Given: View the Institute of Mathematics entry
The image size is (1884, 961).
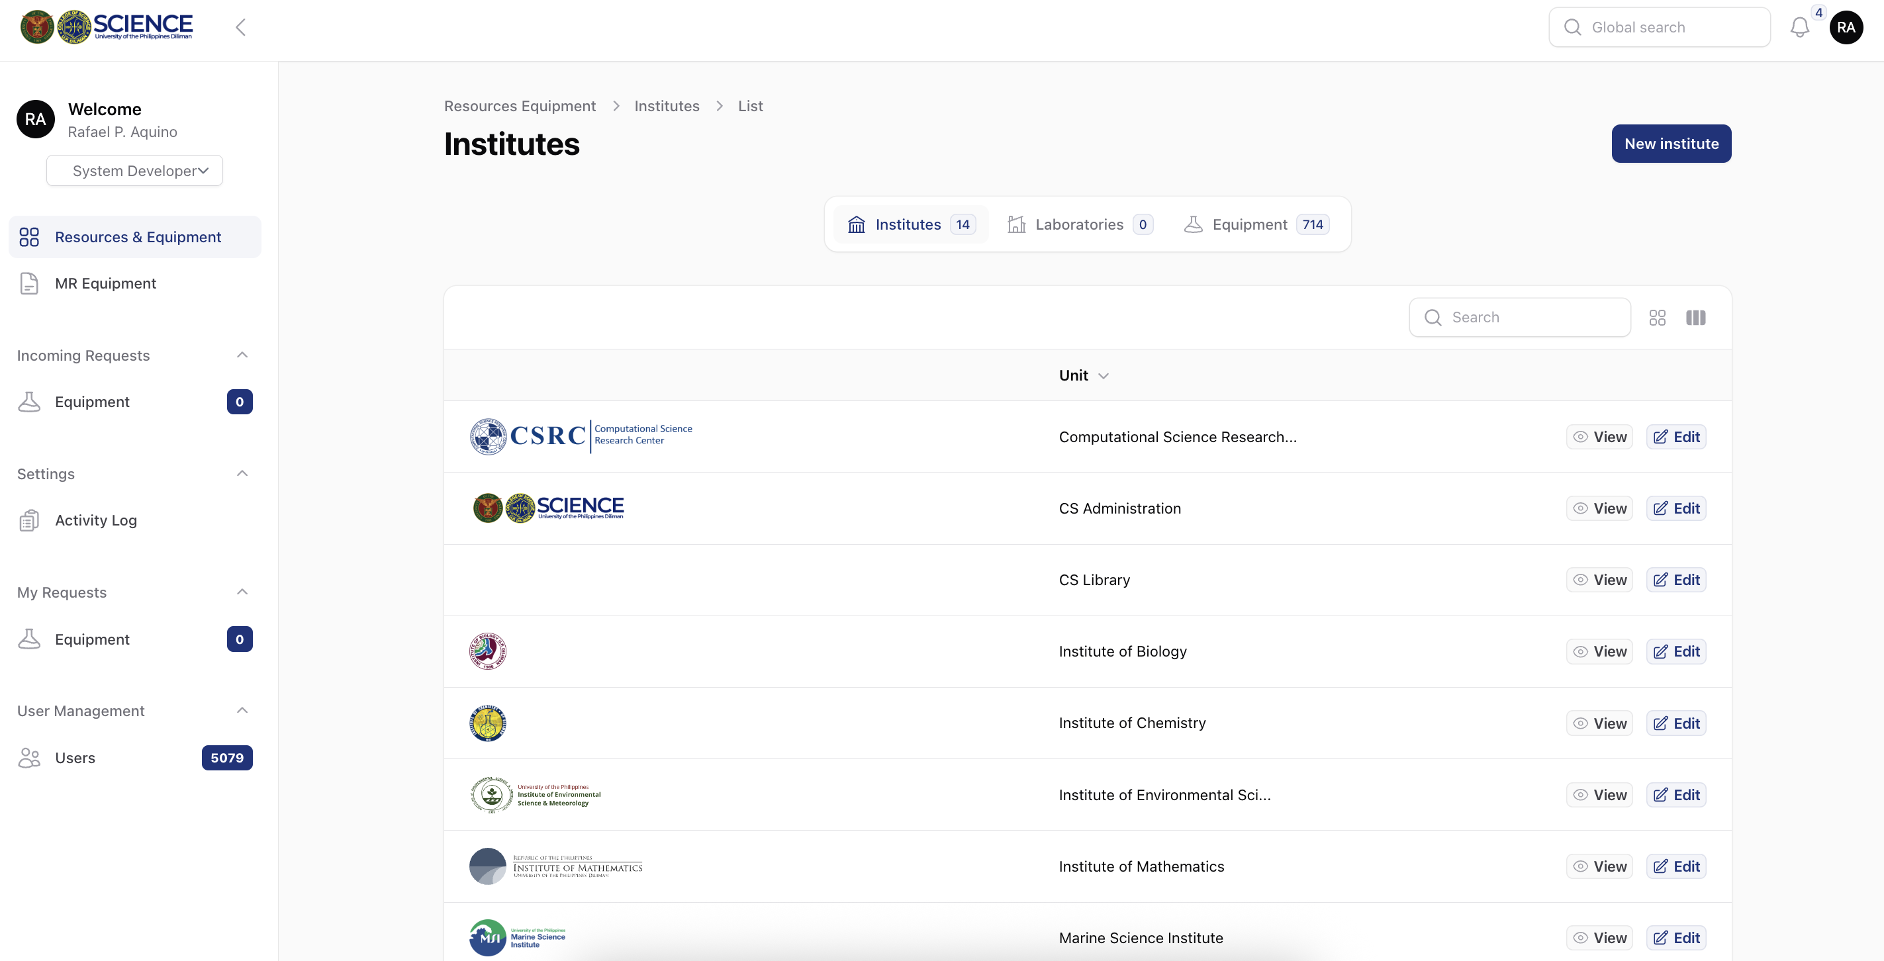Looking at the screenshot, I should coord(1599,866).
